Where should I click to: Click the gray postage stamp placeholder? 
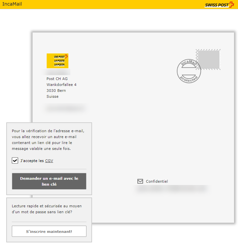coord(208,60)
